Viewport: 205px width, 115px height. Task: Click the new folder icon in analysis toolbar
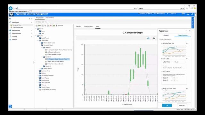click(37, 26)
